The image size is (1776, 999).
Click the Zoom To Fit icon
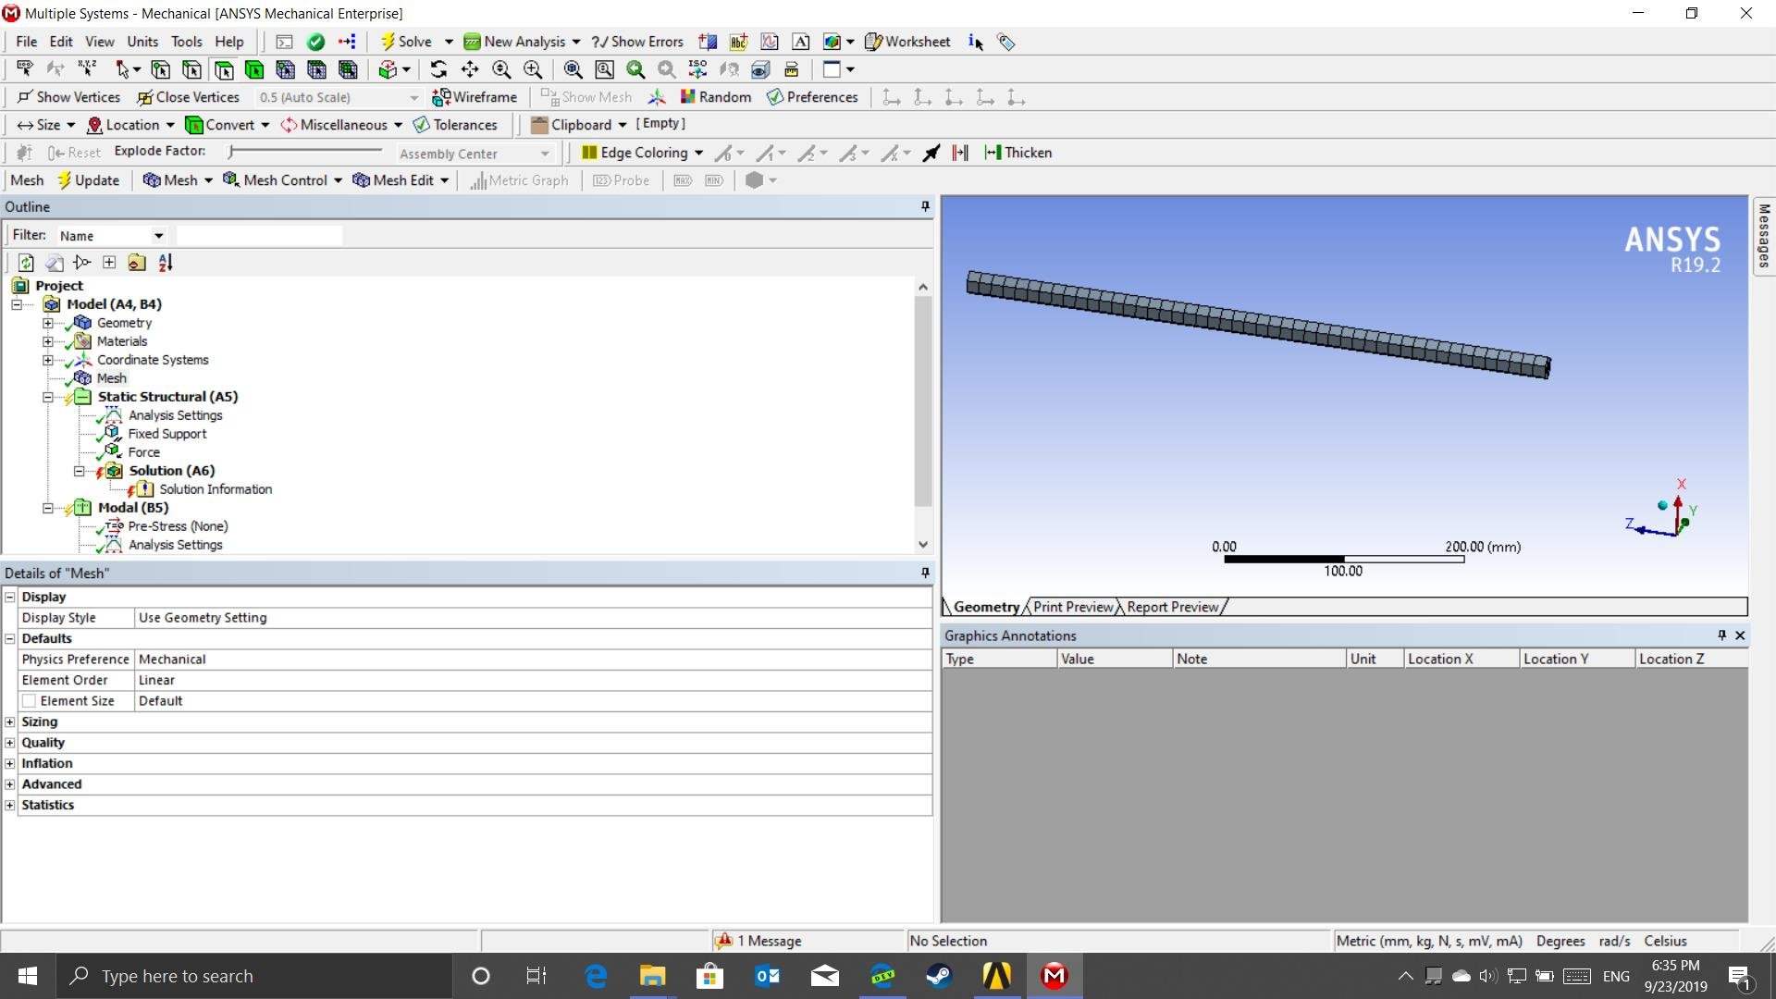click(573, 69)
